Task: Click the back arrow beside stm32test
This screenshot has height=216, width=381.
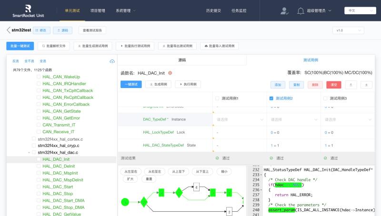Action: 9,30
